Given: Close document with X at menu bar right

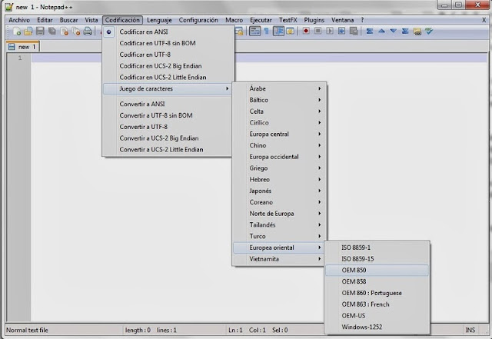Looking at the screenshot, I should [x=484, y=20].
